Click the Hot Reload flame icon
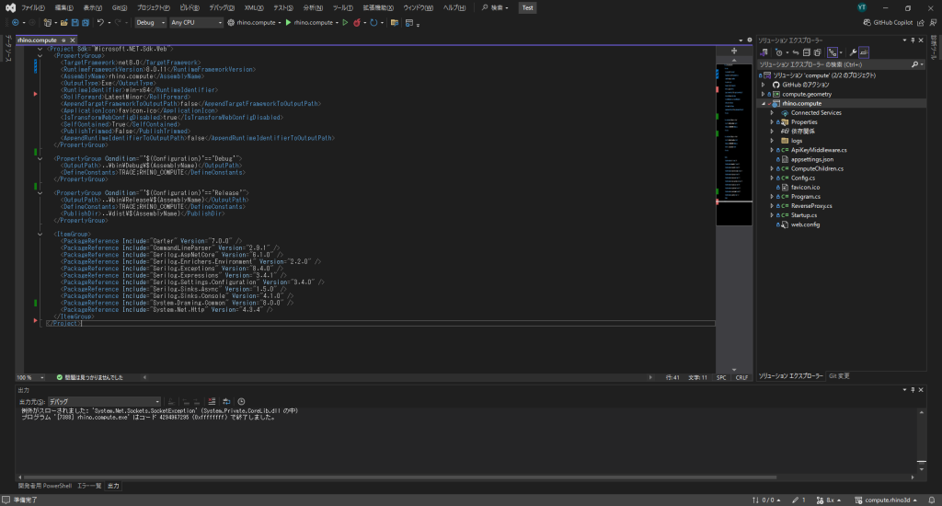Viewport: 942px width, 506px height. pos(359,22)
